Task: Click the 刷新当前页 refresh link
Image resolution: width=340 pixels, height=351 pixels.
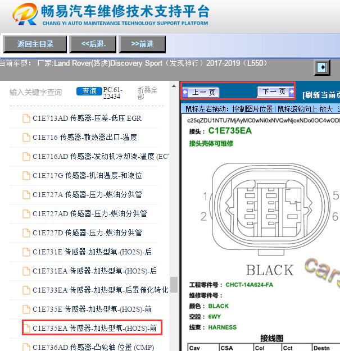Action: pos(321,95)
